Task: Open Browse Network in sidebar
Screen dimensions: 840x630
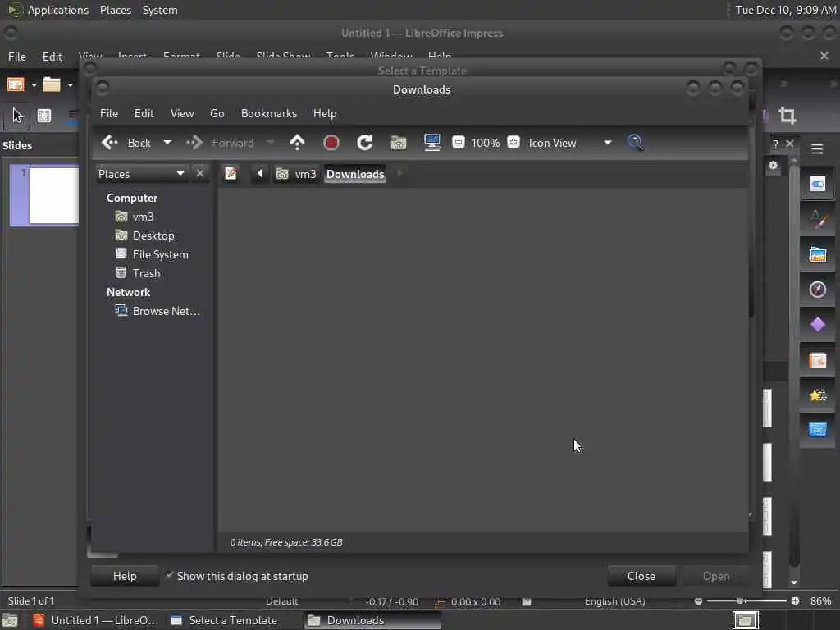Action: [x=158, y=311]
